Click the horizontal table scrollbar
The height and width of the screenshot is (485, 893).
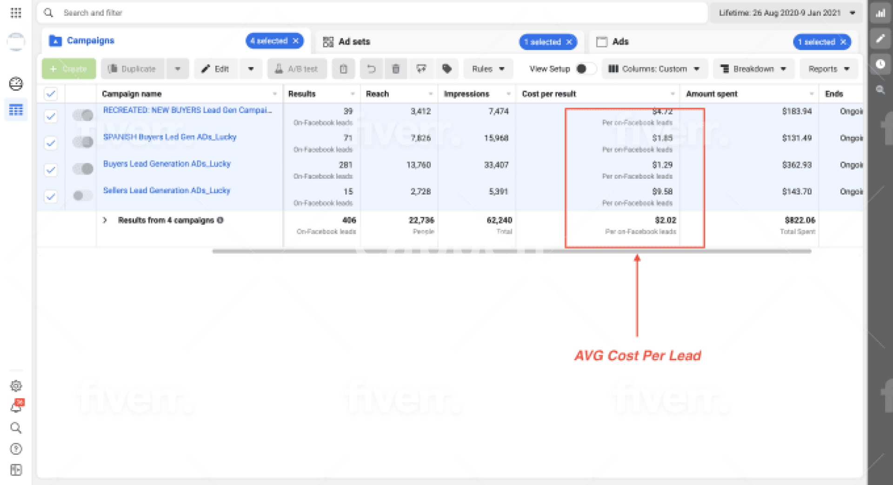click(x=512, y=251)
